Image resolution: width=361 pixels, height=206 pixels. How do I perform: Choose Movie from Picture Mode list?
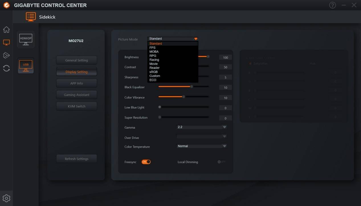pos(154,64)
